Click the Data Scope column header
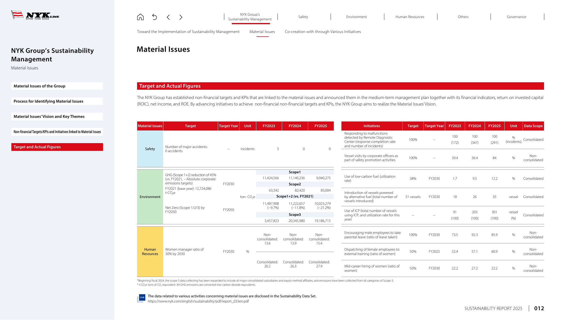 point(533,126)
